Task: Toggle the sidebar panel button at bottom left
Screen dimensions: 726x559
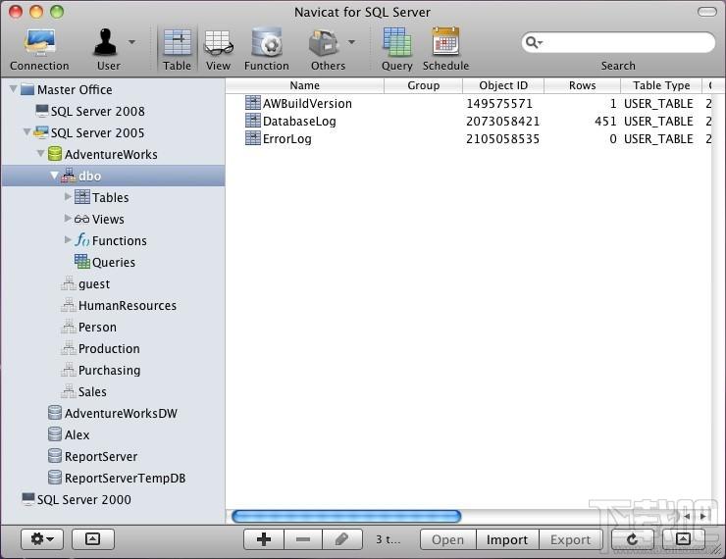Action: 92,539
